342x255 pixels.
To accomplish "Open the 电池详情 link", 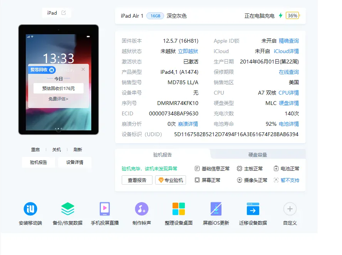I will pos(289,124).
